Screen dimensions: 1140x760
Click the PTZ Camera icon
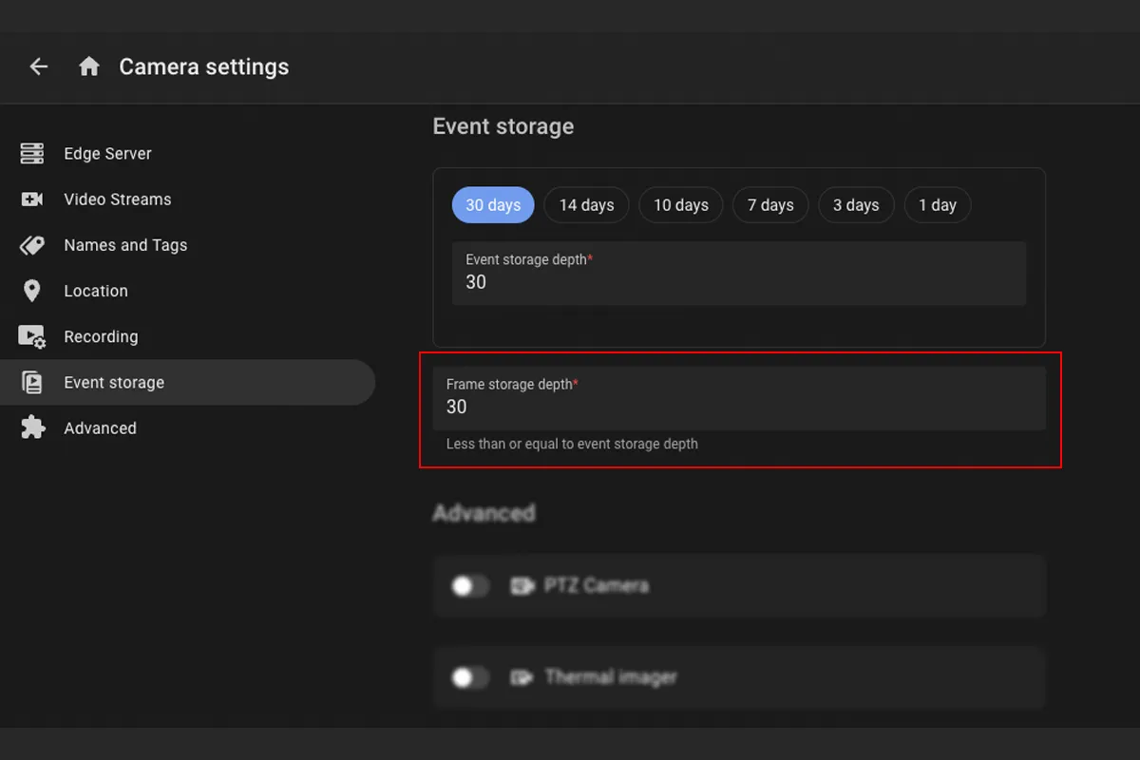(522, 585)
